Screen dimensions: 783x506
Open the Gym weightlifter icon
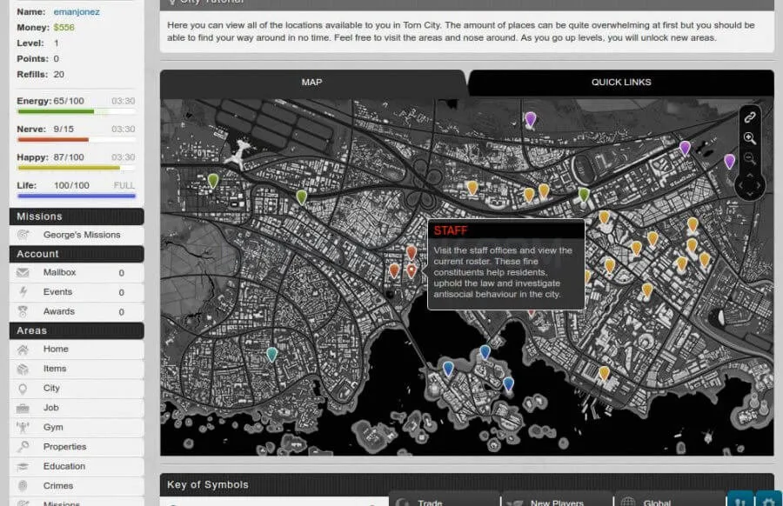[23, 428]
